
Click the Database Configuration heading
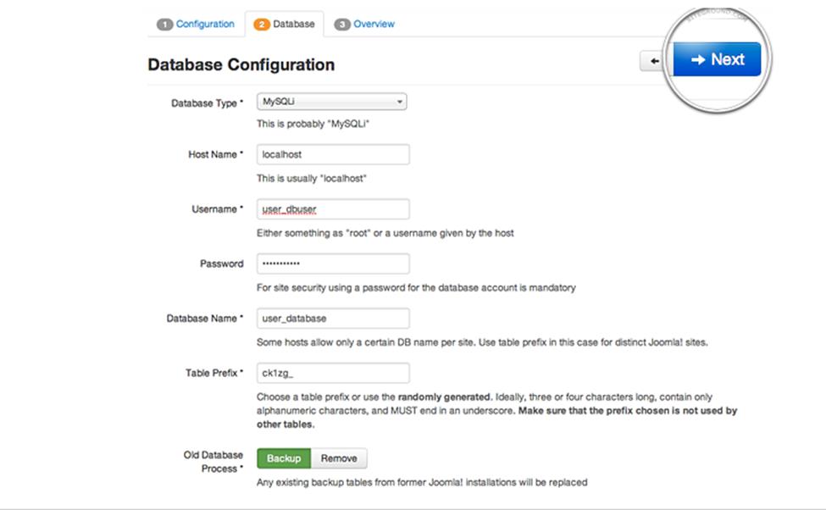(x=241, y=64)
